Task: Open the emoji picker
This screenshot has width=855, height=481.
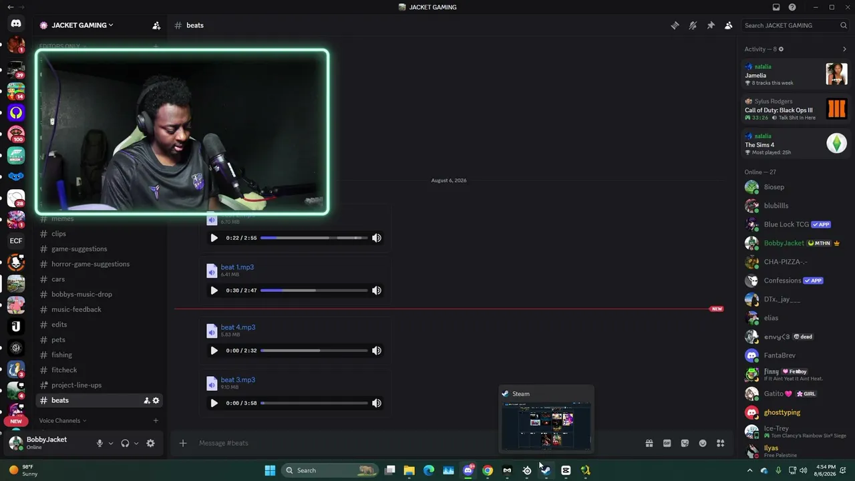Action: [x=703, y=444]
